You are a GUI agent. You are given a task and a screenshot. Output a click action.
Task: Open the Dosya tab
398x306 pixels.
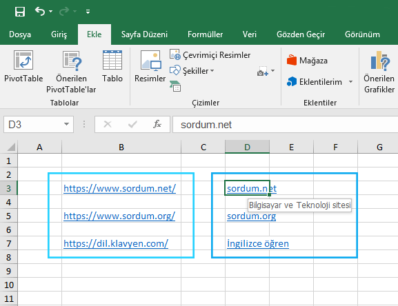click(20, 34)
